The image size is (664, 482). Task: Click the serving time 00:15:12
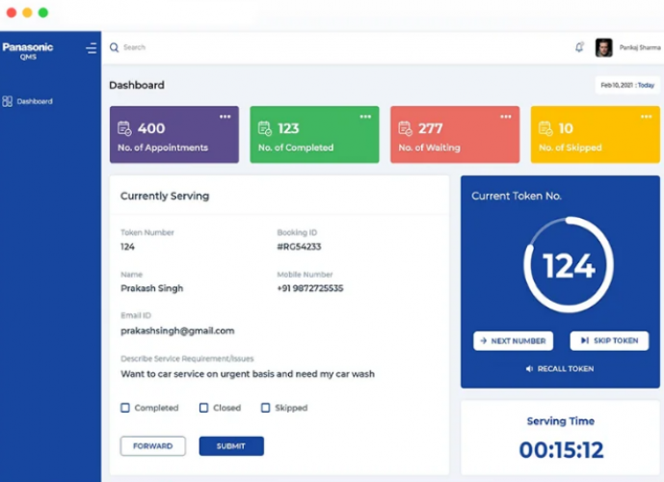point(561,450)
